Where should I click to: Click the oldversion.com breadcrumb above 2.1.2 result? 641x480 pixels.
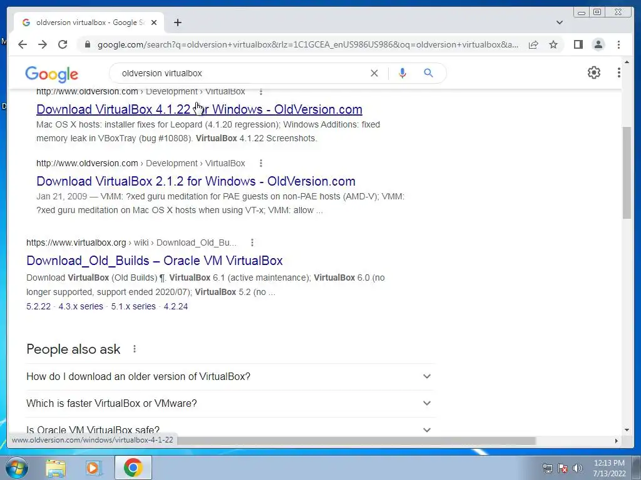pos(141,163)
